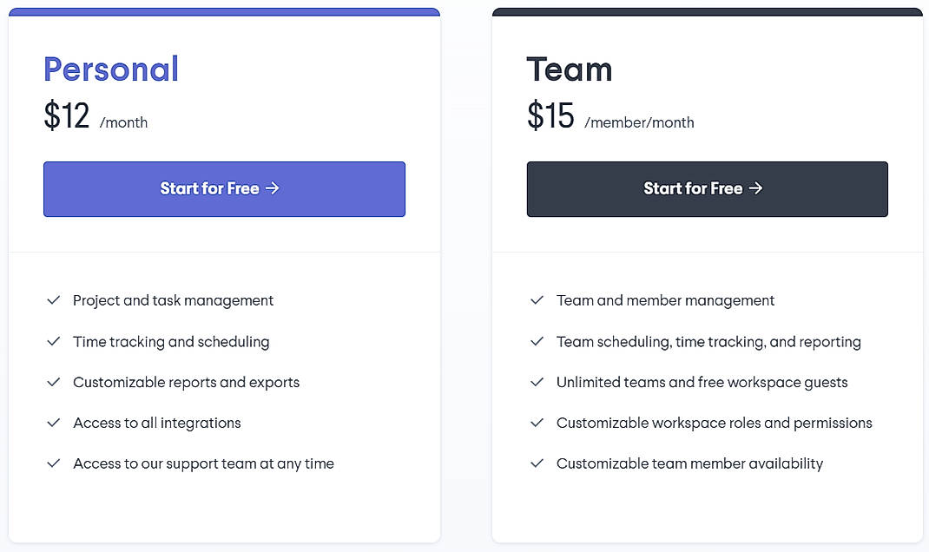Click the checkmark beside Unlimited teams and free workspace guests
Image resolution: width=929 pixels, height=552 pixels.
[537, 382]
